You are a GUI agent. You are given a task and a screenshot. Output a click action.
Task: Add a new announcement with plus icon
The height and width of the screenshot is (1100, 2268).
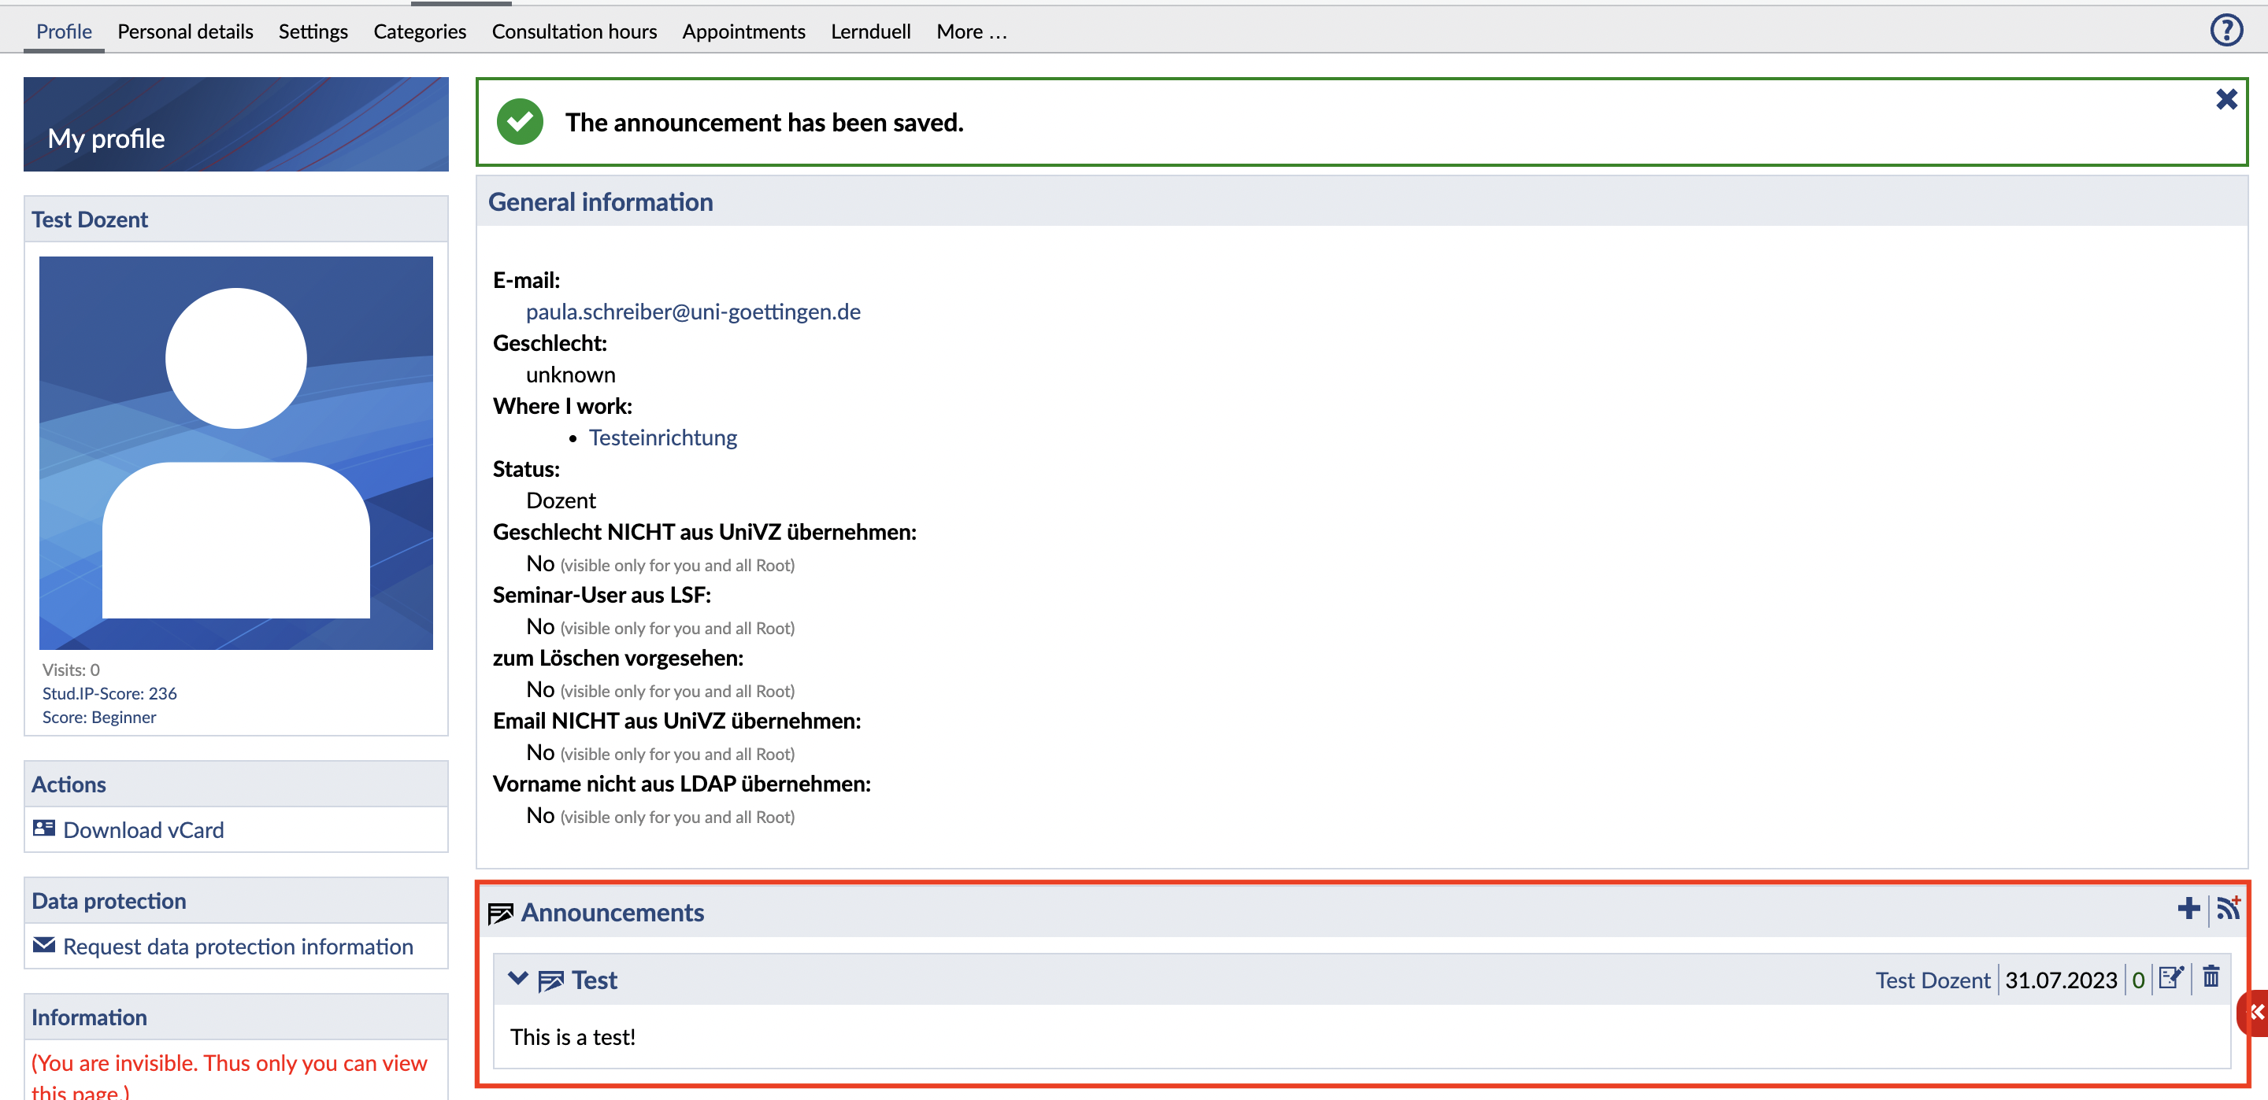click(2187, 909)
